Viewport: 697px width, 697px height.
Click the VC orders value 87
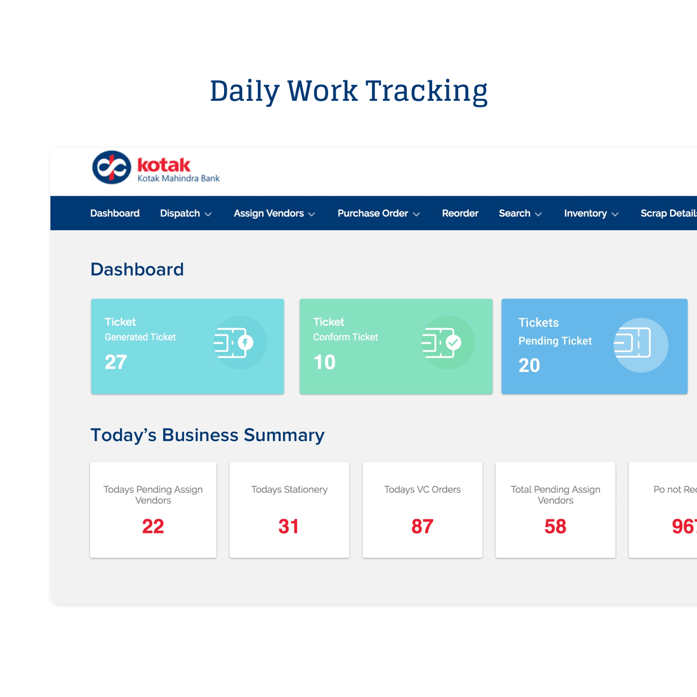click(422, 527)
